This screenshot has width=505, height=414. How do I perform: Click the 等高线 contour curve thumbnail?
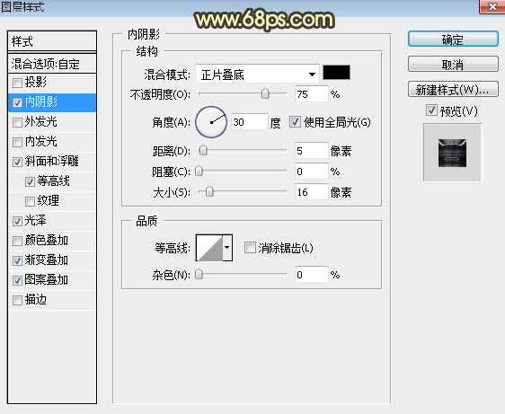(209, 248)
